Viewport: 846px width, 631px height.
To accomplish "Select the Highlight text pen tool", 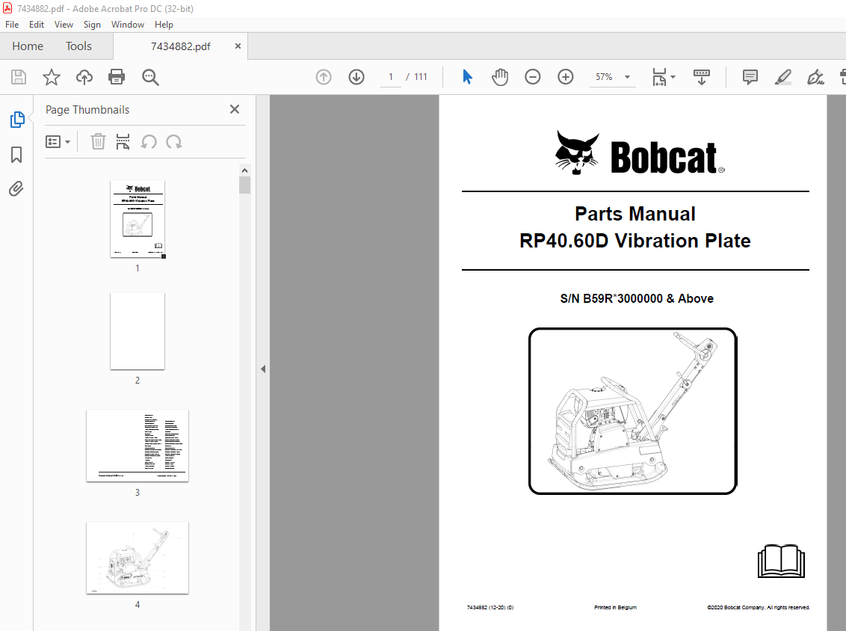I will point(783,77).
